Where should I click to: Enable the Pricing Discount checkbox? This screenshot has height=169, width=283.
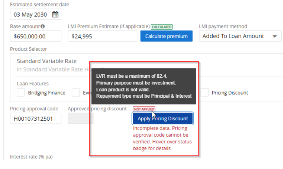(205, 93)
